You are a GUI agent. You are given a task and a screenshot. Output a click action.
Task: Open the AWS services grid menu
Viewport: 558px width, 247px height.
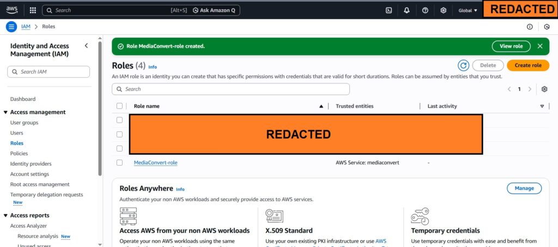[33, 10]
